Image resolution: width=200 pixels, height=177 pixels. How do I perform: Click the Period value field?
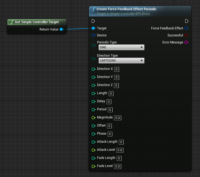click(110, 110)
